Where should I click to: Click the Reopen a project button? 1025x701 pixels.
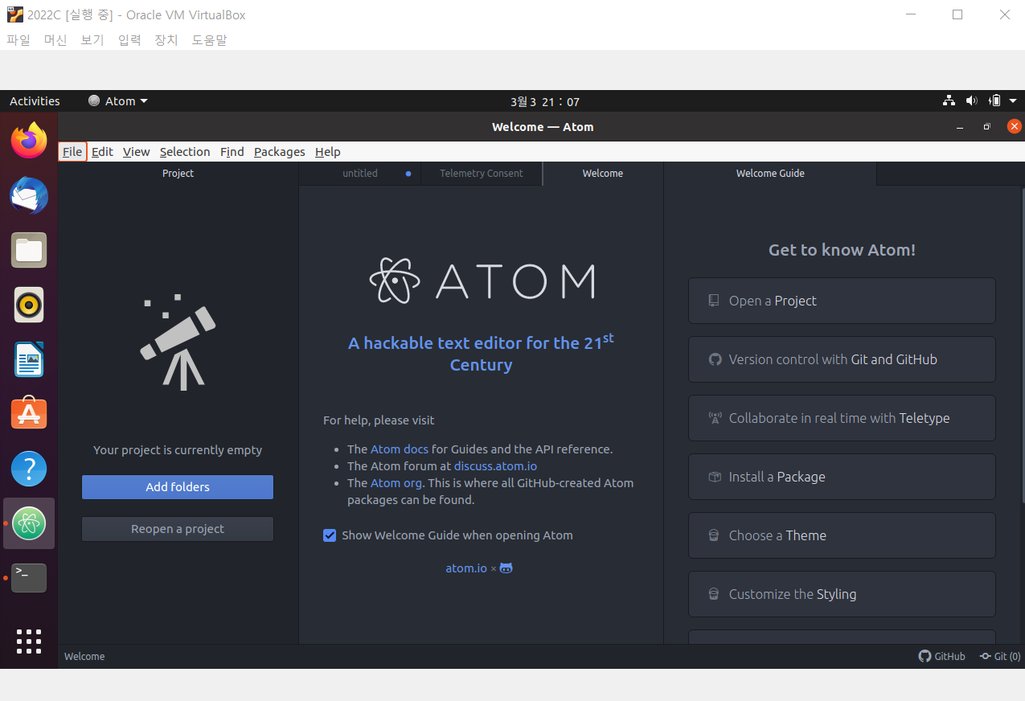(178, 529)
